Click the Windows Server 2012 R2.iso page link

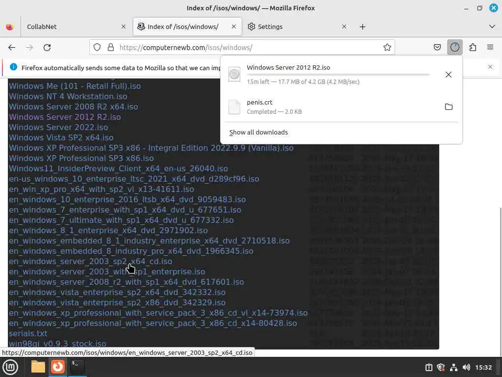[x=65, y=117]
